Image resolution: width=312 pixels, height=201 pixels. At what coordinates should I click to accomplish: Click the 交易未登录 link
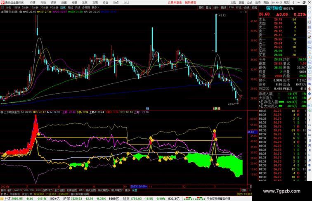[x=175, y=2]
